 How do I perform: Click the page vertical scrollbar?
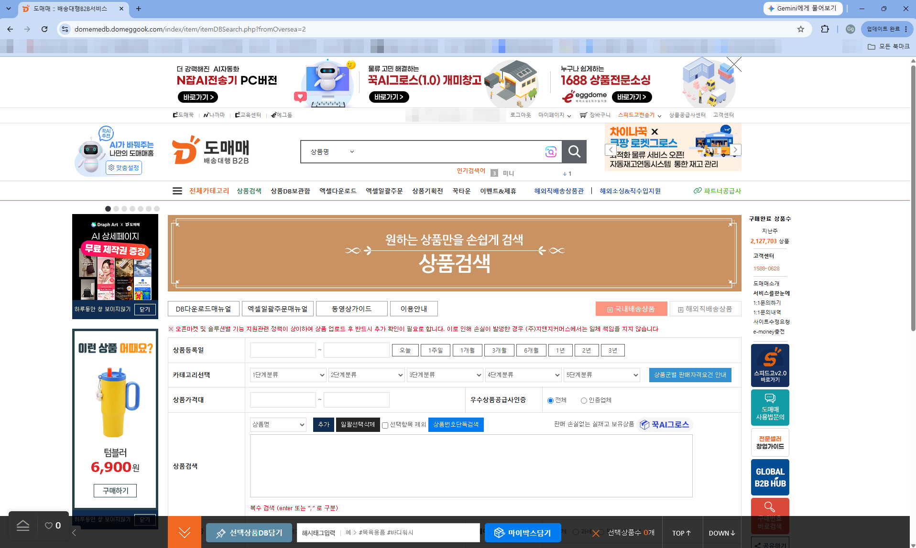(x=913, y=198)
